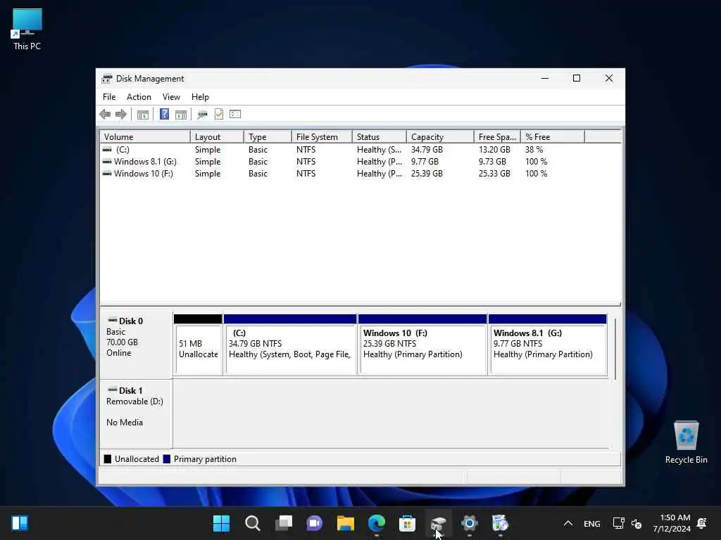Open Microsoft Store from taskbar

pos(408,523)
